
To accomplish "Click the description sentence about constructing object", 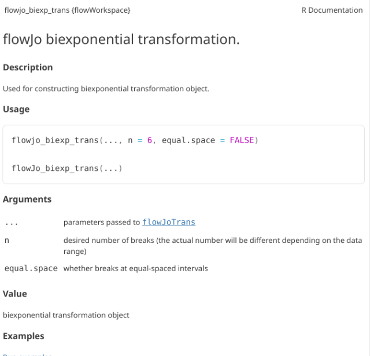I will 106,89.
